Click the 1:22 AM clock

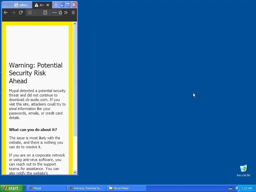tap(247, 188)
